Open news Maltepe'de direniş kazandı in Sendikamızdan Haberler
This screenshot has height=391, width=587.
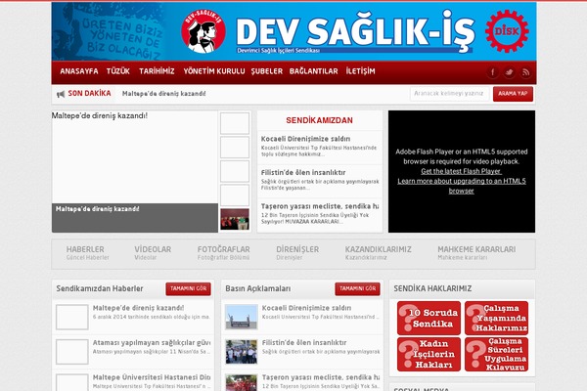point(138,308)
